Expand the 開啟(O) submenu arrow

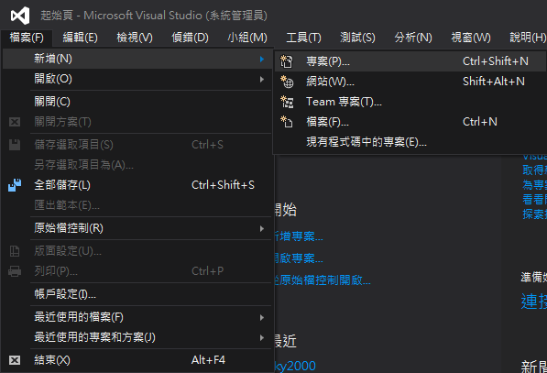[x=262, y=79]
